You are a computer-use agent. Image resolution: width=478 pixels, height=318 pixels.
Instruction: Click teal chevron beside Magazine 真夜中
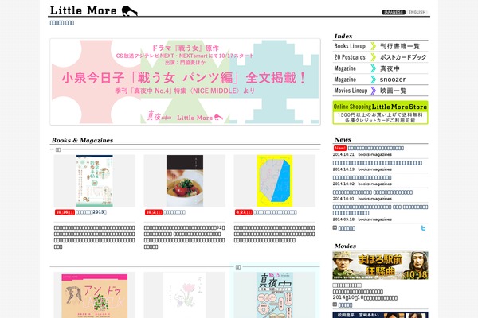click(373, 68)
